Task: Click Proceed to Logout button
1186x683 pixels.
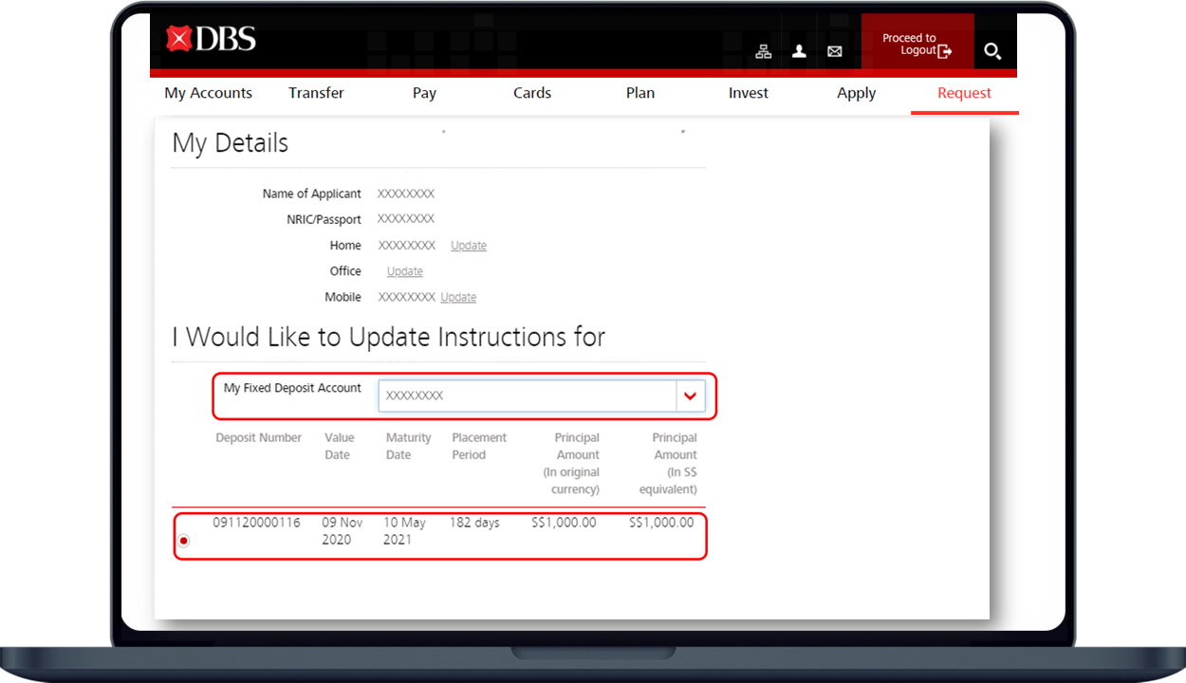Action: pos(917,45)
